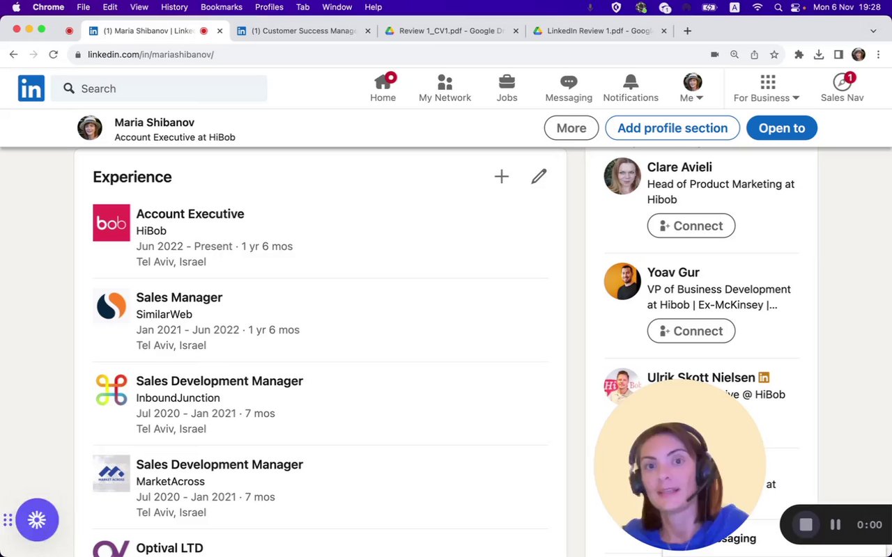This screenshot has width=892, height=557.
Task: Click Maria Shibanov's header profile photo
Action: (90, 128)
